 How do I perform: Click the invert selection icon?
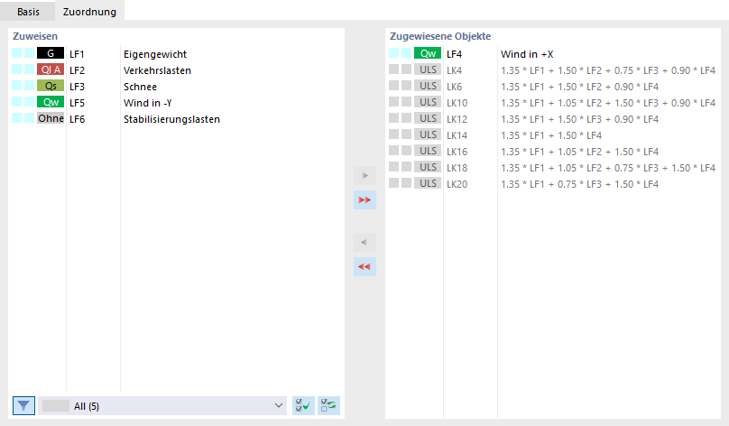tap(328, 406)
